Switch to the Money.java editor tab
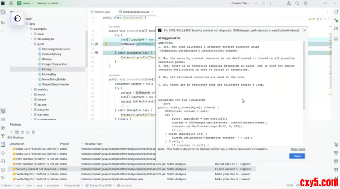 click(102, 12)
